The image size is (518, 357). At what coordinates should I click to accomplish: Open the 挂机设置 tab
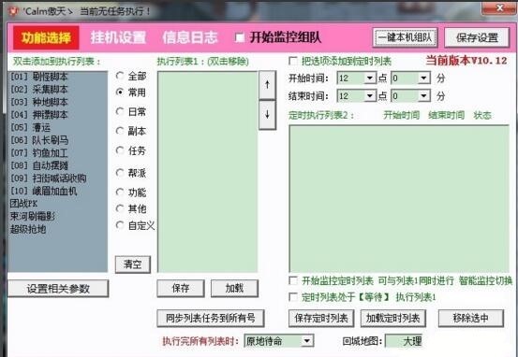(x=118, y=37)
